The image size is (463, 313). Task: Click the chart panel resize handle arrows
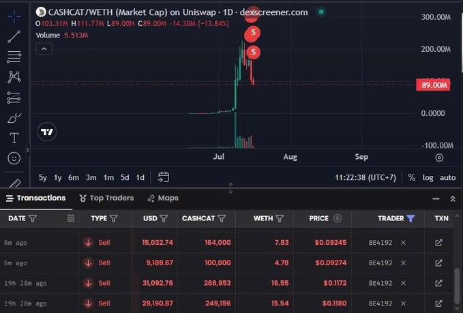pos(230,188)
